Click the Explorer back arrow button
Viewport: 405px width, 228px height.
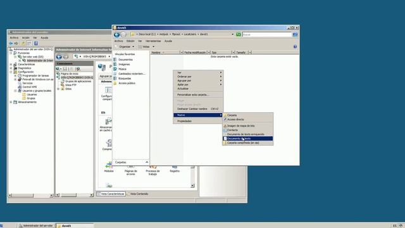pyautogui.click(x=116, y=34)
